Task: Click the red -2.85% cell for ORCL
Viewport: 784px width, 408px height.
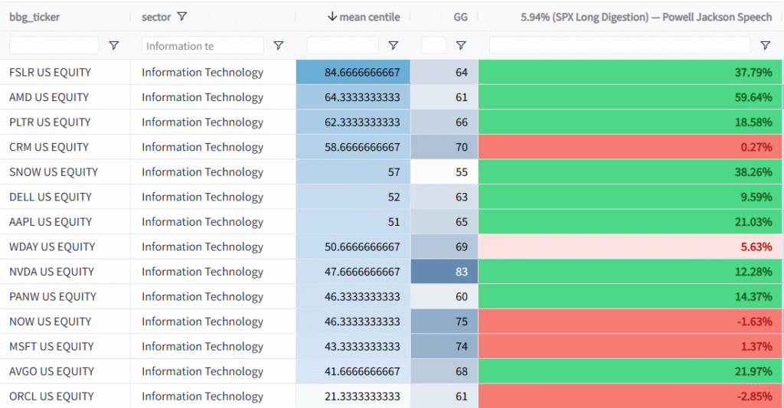Action: 630,397
